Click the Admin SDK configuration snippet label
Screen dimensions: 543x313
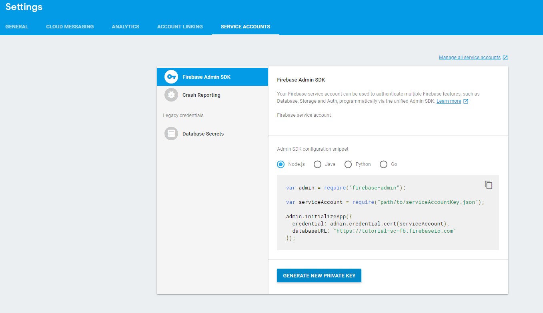click(x=313, y=149)
